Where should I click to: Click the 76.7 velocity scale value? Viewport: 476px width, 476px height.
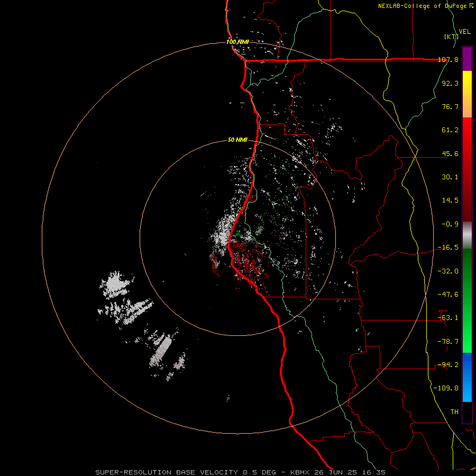450,106
